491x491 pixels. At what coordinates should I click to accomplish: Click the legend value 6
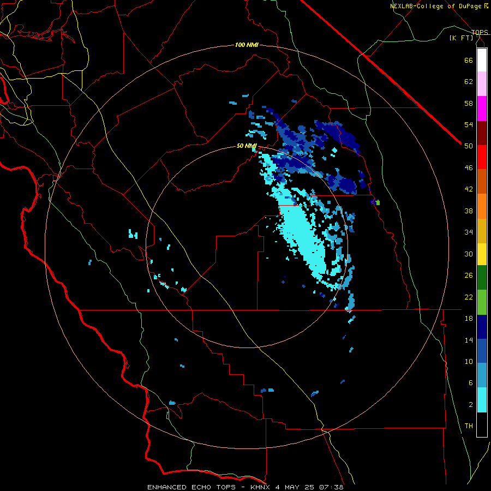(x=470, y=383)
